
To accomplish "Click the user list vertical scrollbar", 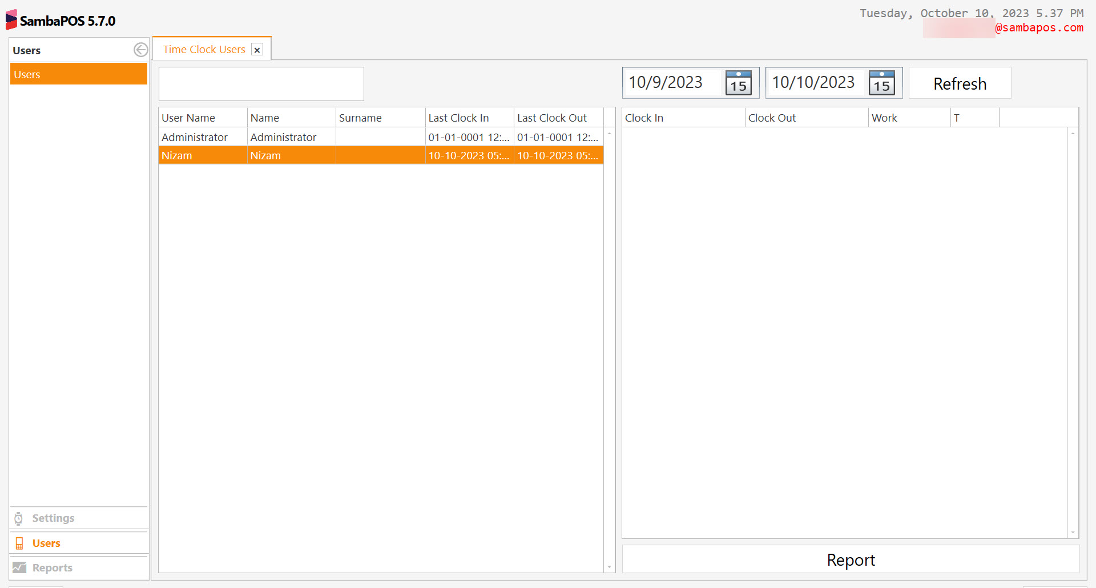I will pos(609,343).
